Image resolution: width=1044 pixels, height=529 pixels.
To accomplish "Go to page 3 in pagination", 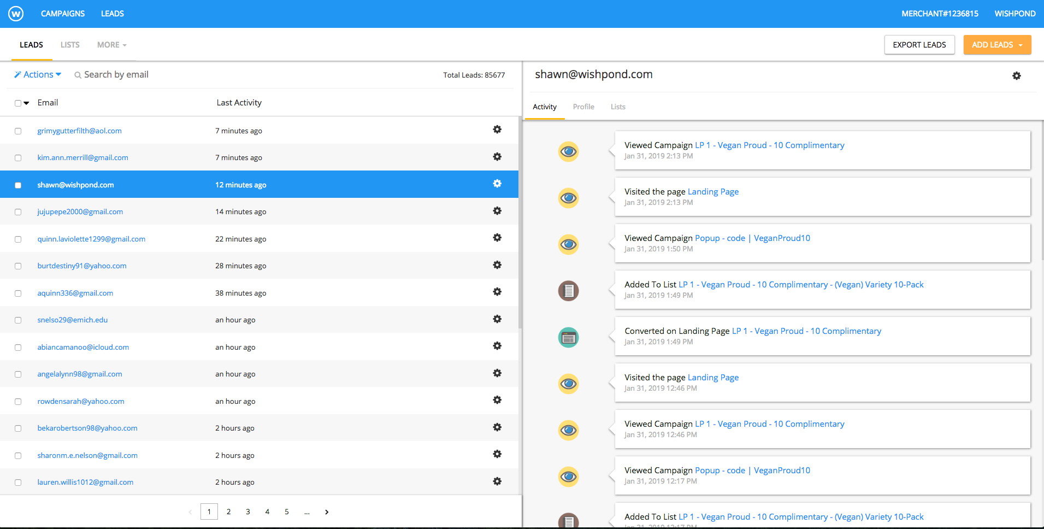I will tap(247, 512).
